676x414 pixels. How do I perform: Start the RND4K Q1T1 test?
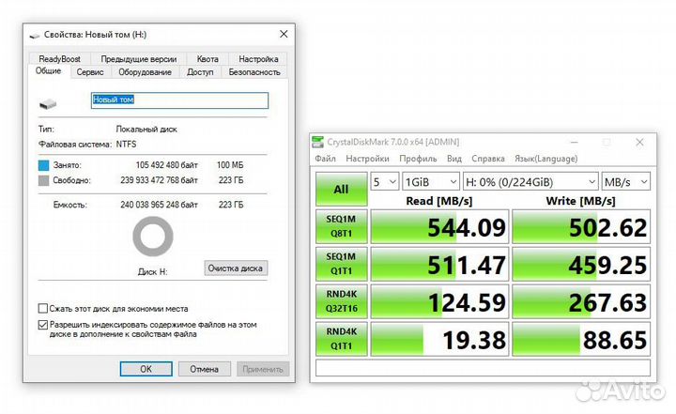tap(341, 339)
